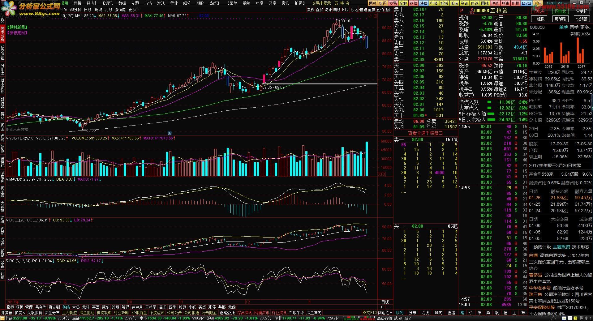Expand the sell-side ellipsis under 卖一 queue
The height and width of the screenshot is (321, 593).
(x=403, y=192)
